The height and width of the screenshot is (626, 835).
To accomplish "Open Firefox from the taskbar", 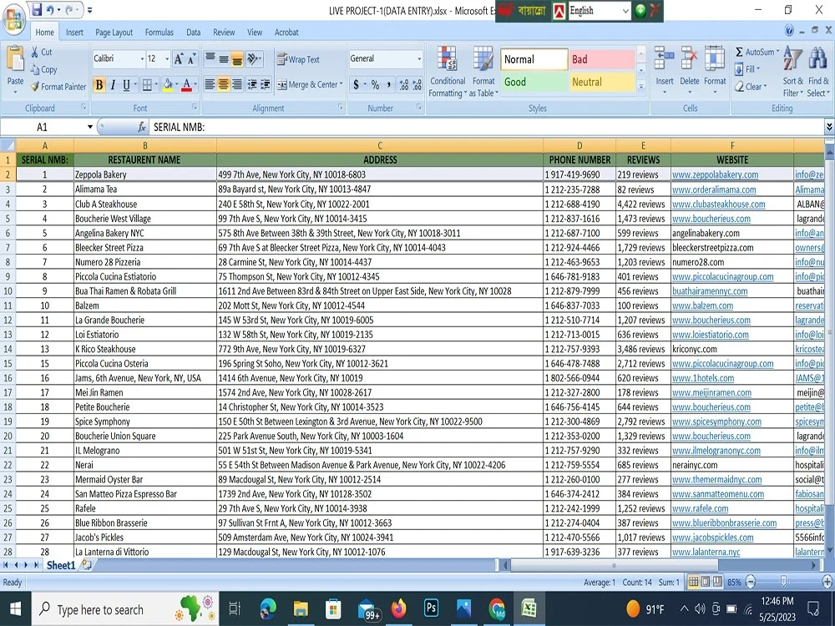I will tap(398, 608).
